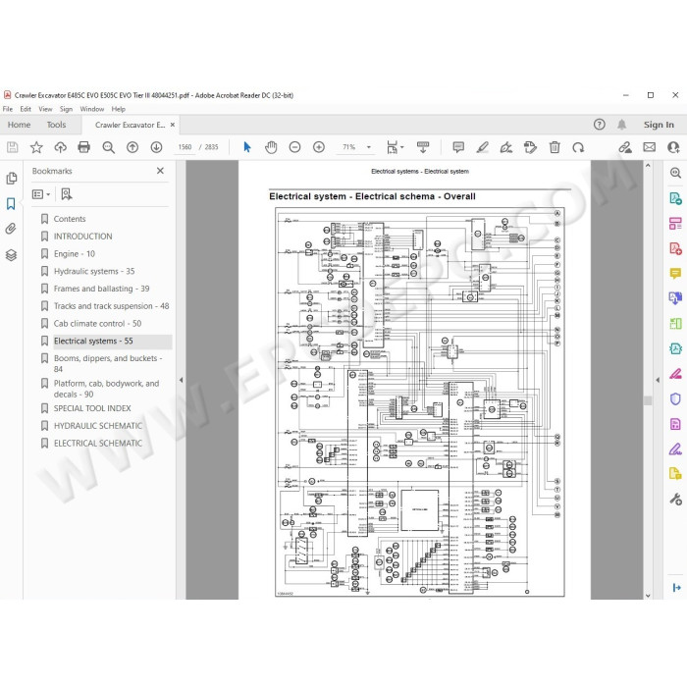
Task: Click the read mode scrolling icon
Action: 423,147
